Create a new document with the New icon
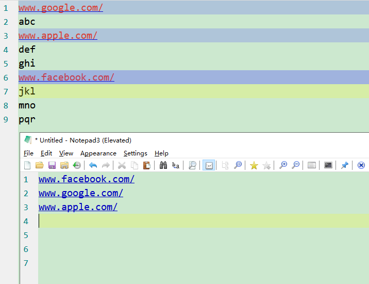The image size is (369, 284). 27,165
